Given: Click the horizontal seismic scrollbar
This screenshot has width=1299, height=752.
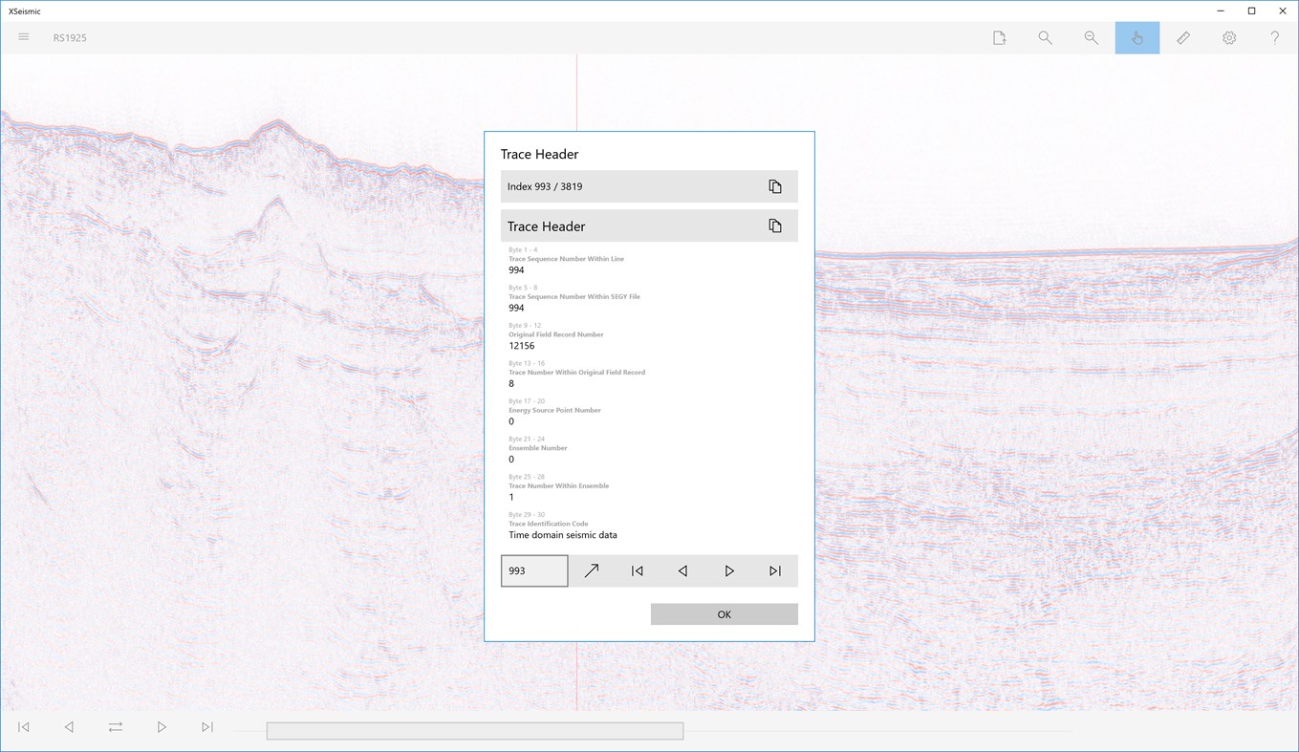Looking at the screenshot, I should (x=475, y=730).
